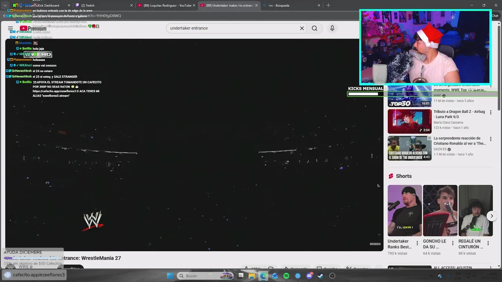
Task: Show the next Shorts with the arrow
Action: tap(491, 216)
